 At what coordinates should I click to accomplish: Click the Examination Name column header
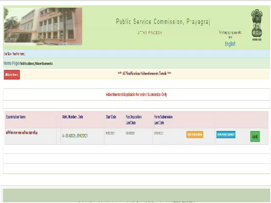[16, 117]
